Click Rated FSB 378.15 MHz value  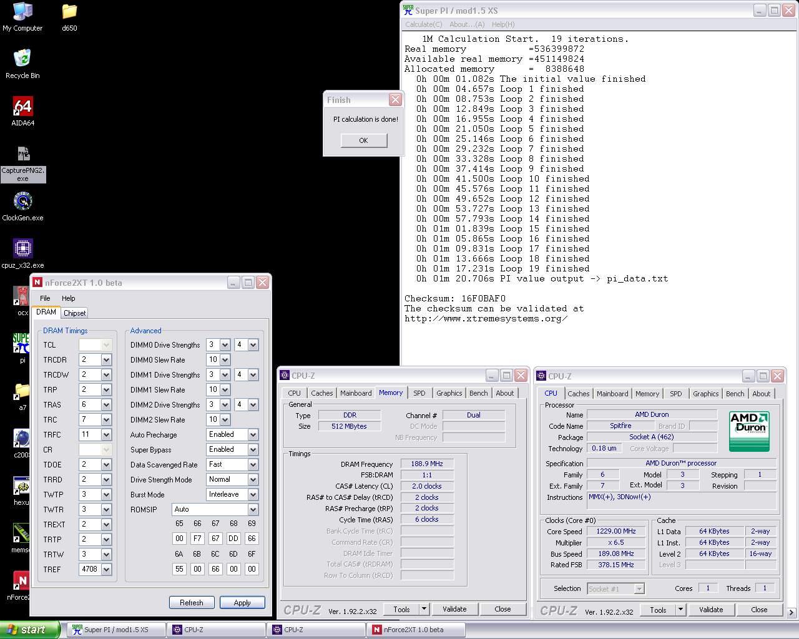616,565
